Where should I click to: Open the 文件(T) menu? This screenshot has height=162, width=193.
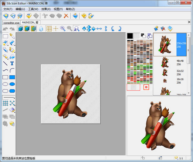[x=8, y=9]
